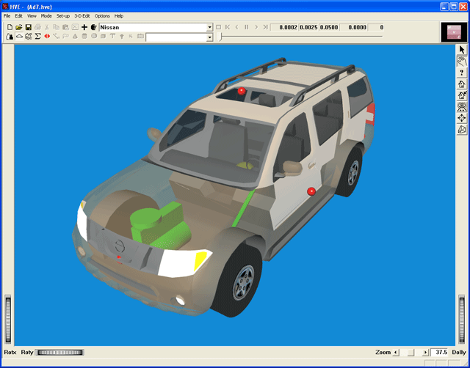Click the Seek crosshair target icon
The image size is (470, 368).
[462, 118]
